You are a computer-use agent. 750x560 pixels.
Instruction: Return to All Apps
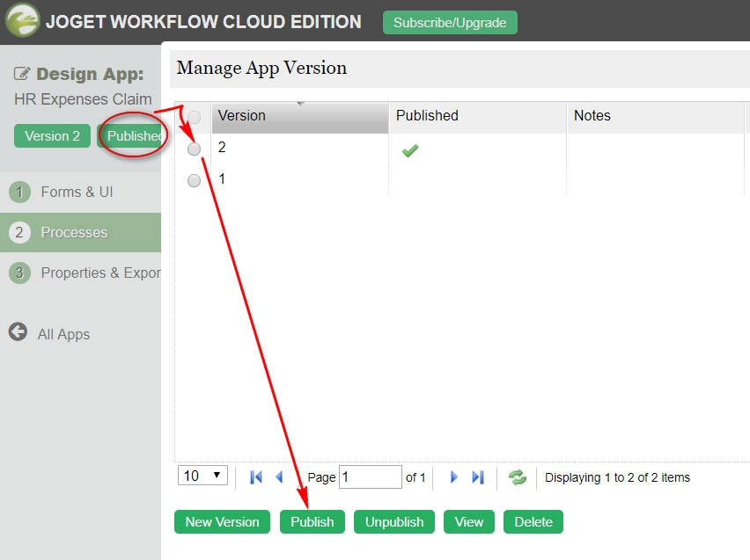pos(63,334)
